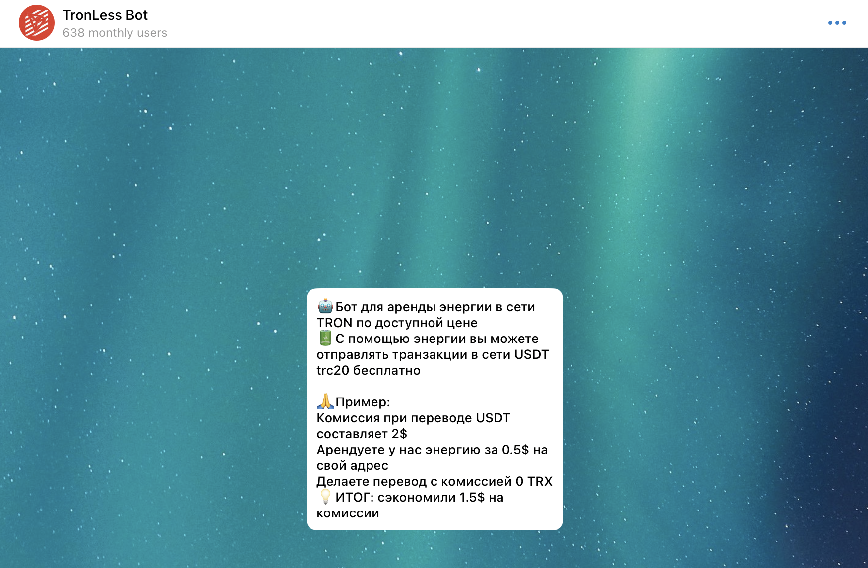This screenshot has width=868, height=568.
Task: Click the TronLess Bot avatar logo
Action: 37,23
